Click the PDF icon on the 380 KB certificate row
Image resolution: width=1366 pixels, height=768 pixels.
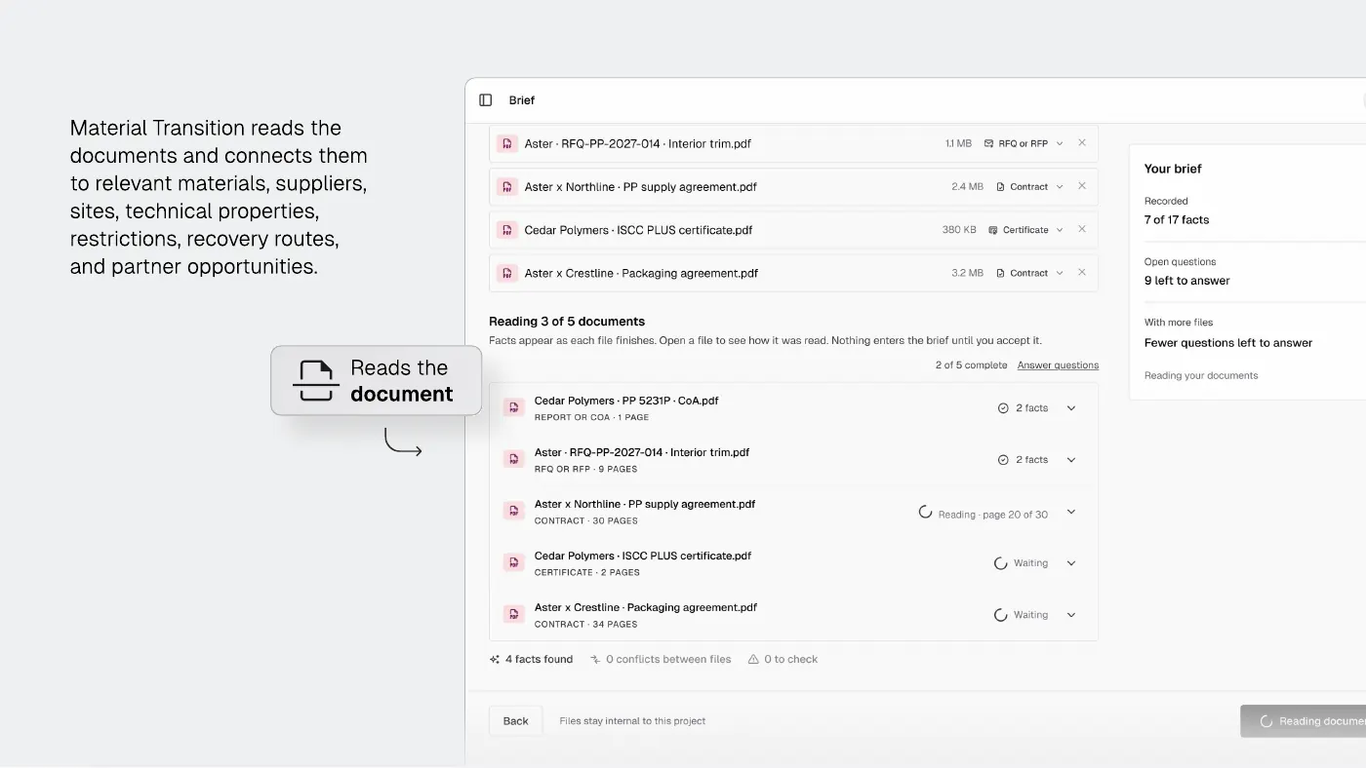pos(506,230)
